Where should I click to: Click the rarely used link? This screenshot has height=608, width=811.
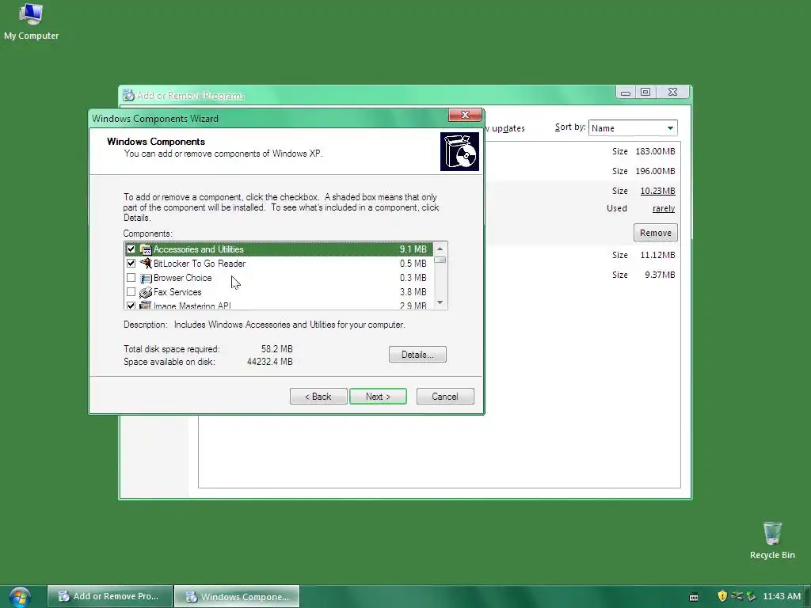pyautogui.click(x=664, y=208)
